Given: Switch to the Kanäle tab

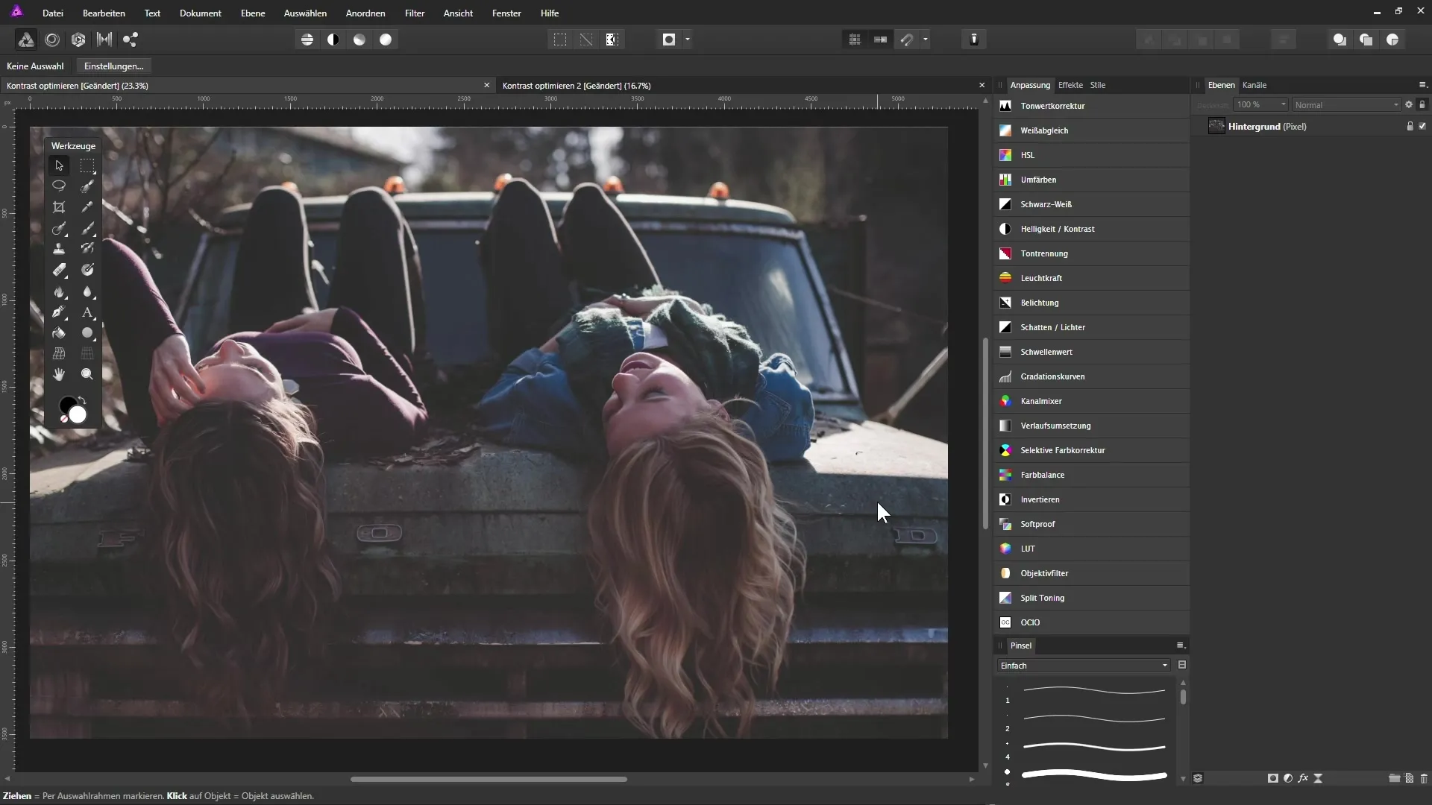Looking at the screenshot, I should (x=1254, y=85).
